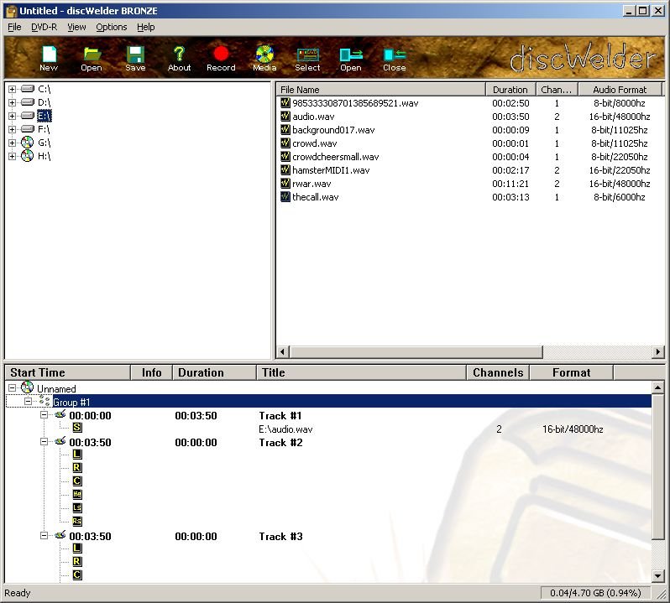The height and width of the screenshot is (603, 670).
Task: Click the file list horizontal scrollbar thumb
Action: click(x=416, y=352)
